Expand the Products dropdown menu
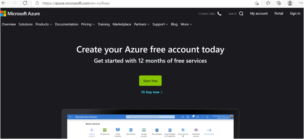Viewport: 304px width, 139px height. coord(44,24)
